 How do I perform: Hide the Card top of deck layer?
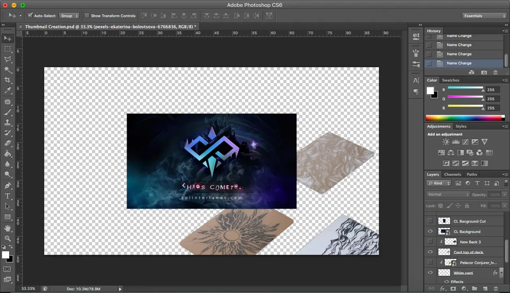(x=430, y=252)
